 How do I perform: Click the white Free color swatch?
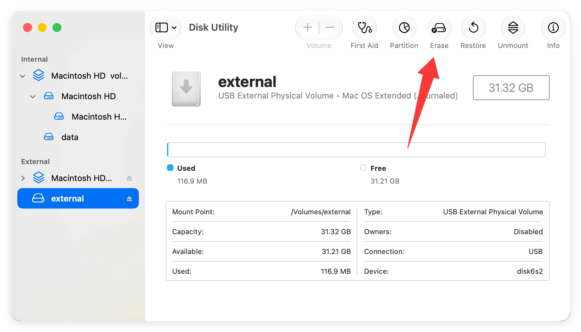(x=363, y=168)
